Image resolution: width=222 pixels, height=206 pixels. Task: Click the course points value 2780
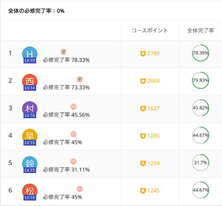point(154,53)
